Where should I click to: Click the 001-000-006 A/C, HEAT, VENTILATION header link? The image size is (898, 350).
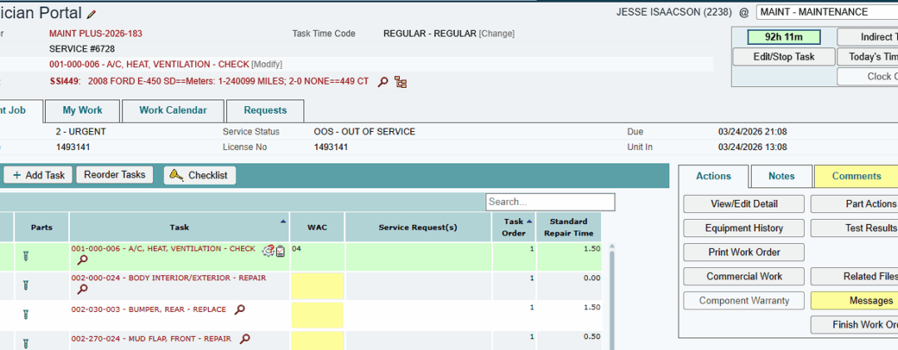point(149,65)
